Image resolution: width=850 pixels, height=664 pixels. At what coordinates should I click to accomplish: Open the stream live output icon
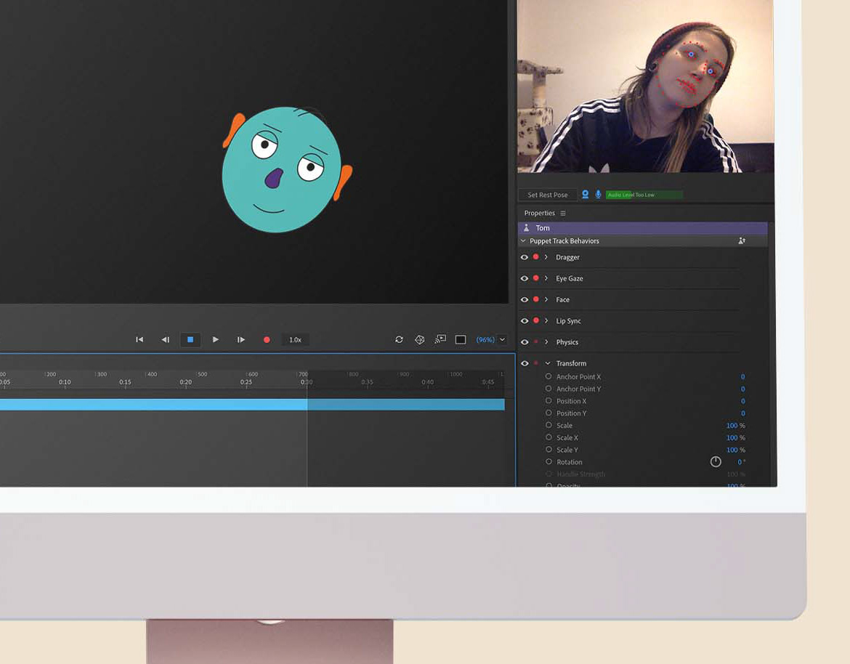click(x=440, y=339)
